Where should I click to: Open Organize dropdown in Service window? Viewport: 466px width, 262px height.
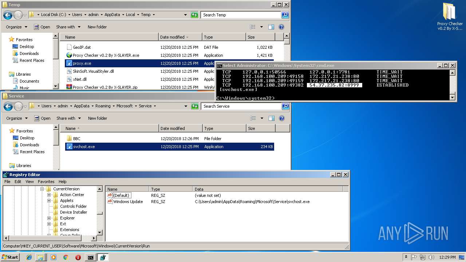17,118
